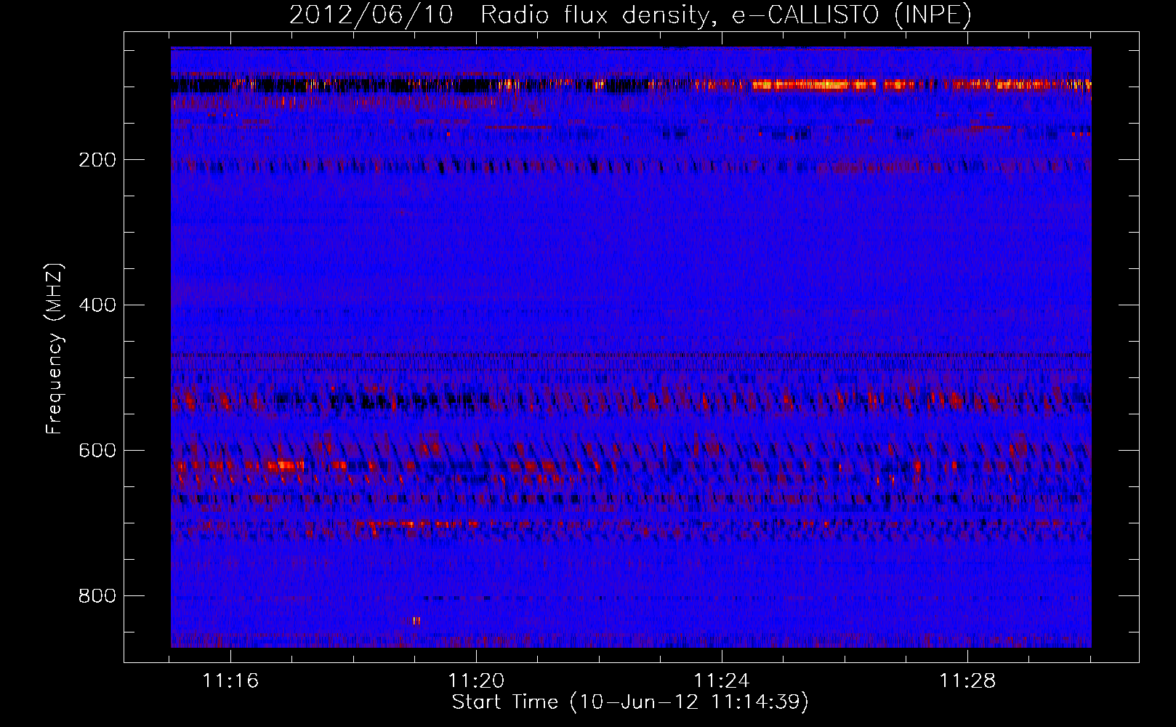
Task: Click the 600 frequency tick label
Action: click(x=97, y=451)
